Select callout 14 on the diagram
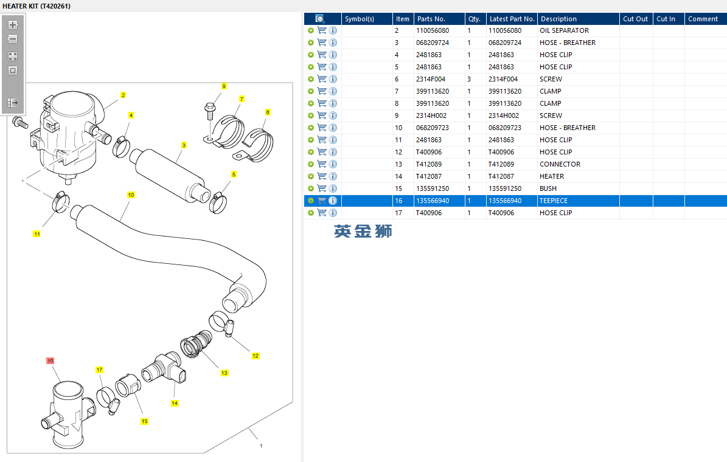 [x=175, y=403]
